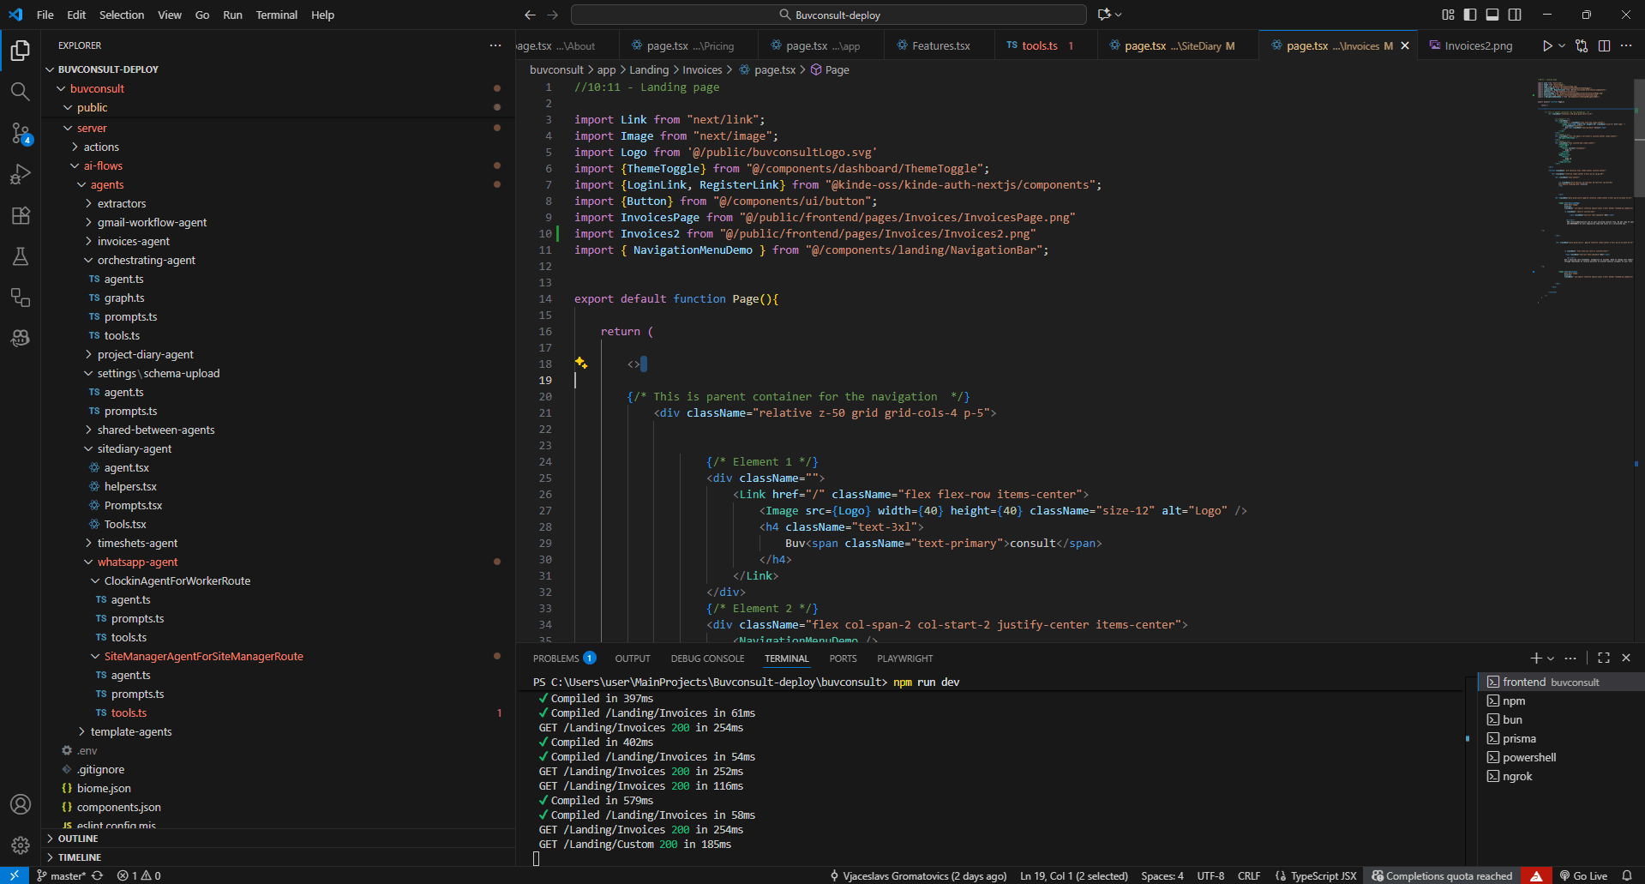
Task: Click the Buvconsult-deploy command center search box
Action: pyautogui.click(x=829, y=15)
